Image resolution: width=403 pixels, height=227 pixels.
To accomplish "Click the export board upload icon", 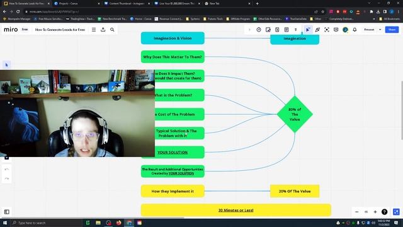I will tap(103, 30).
